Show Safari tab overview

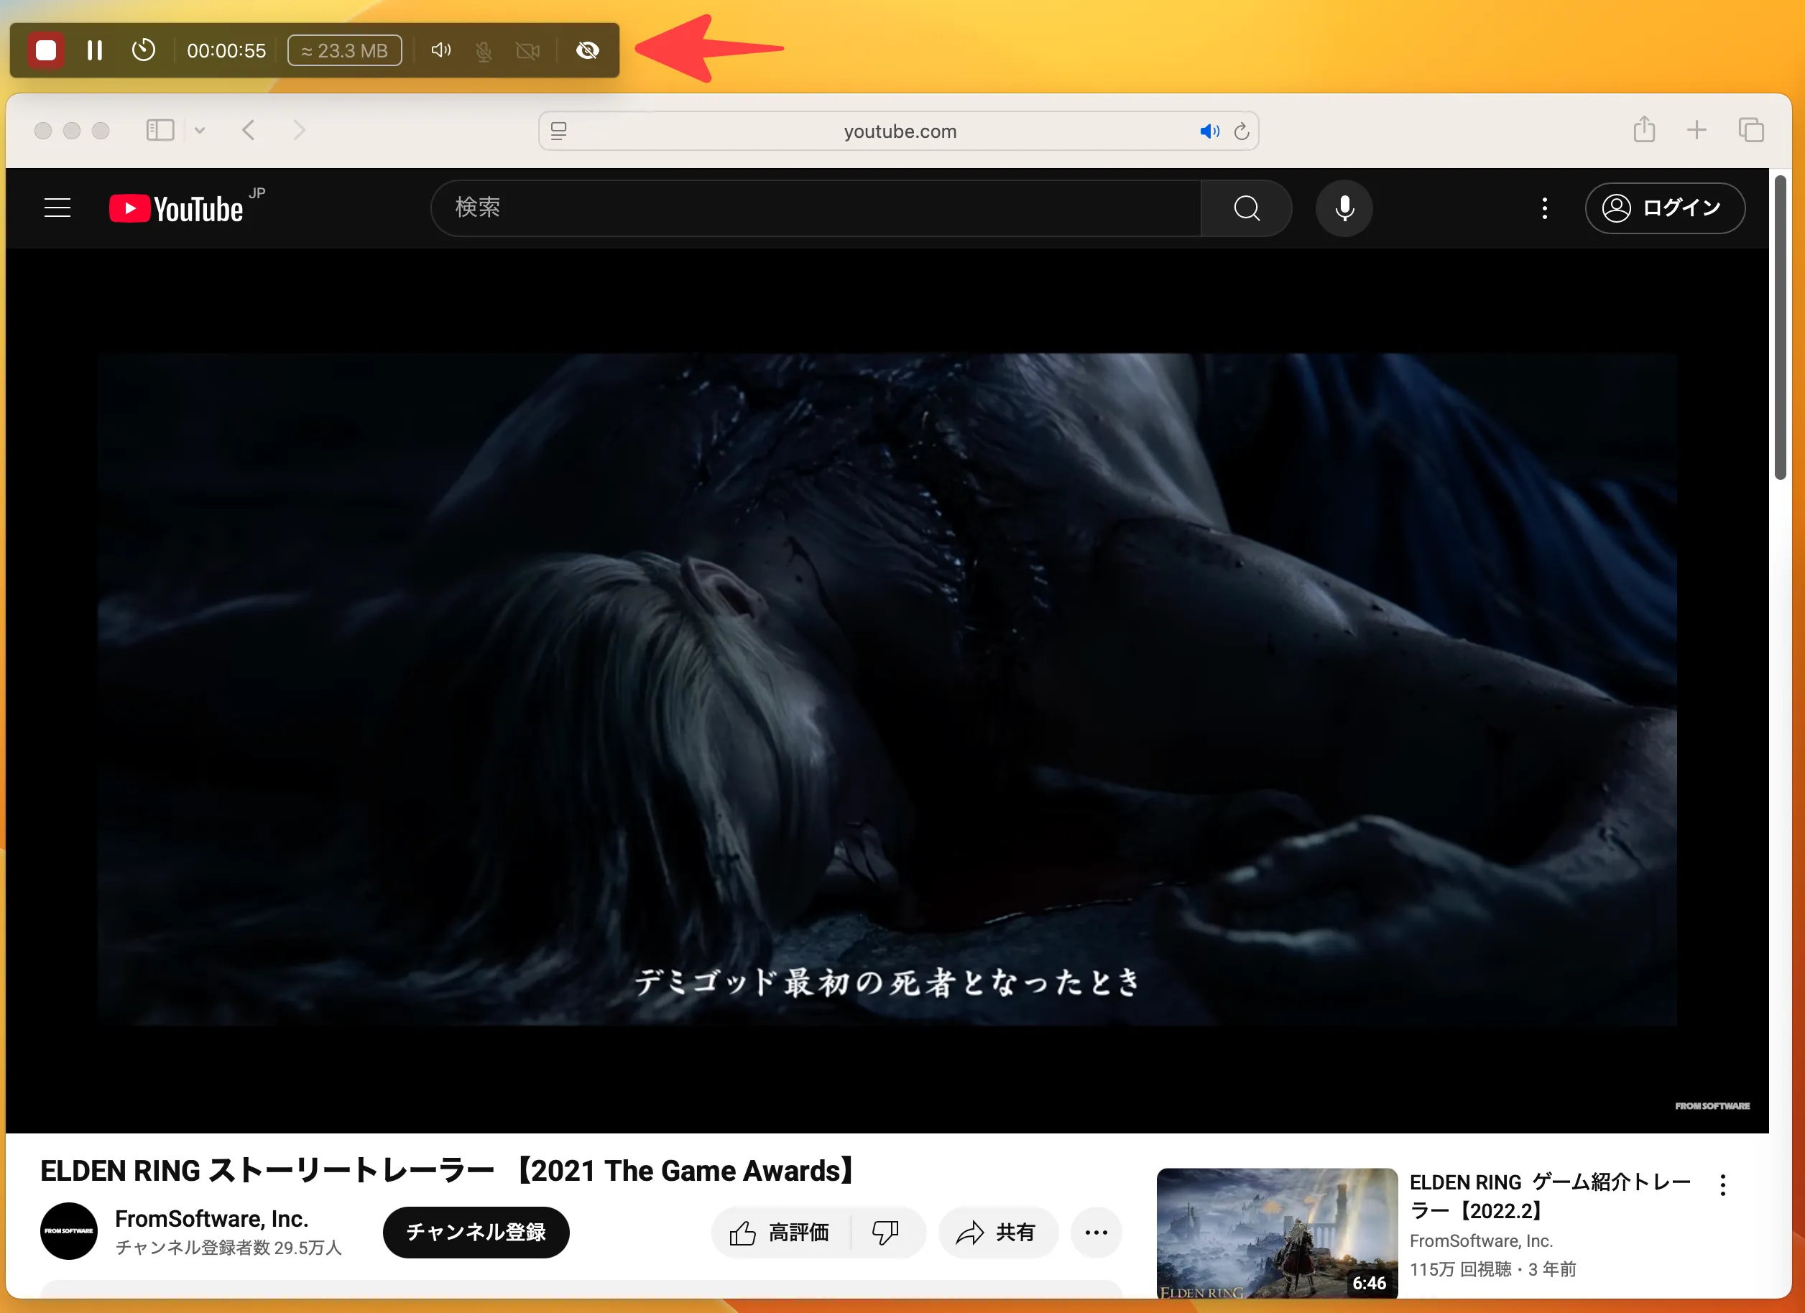(x=1750, y=130)
